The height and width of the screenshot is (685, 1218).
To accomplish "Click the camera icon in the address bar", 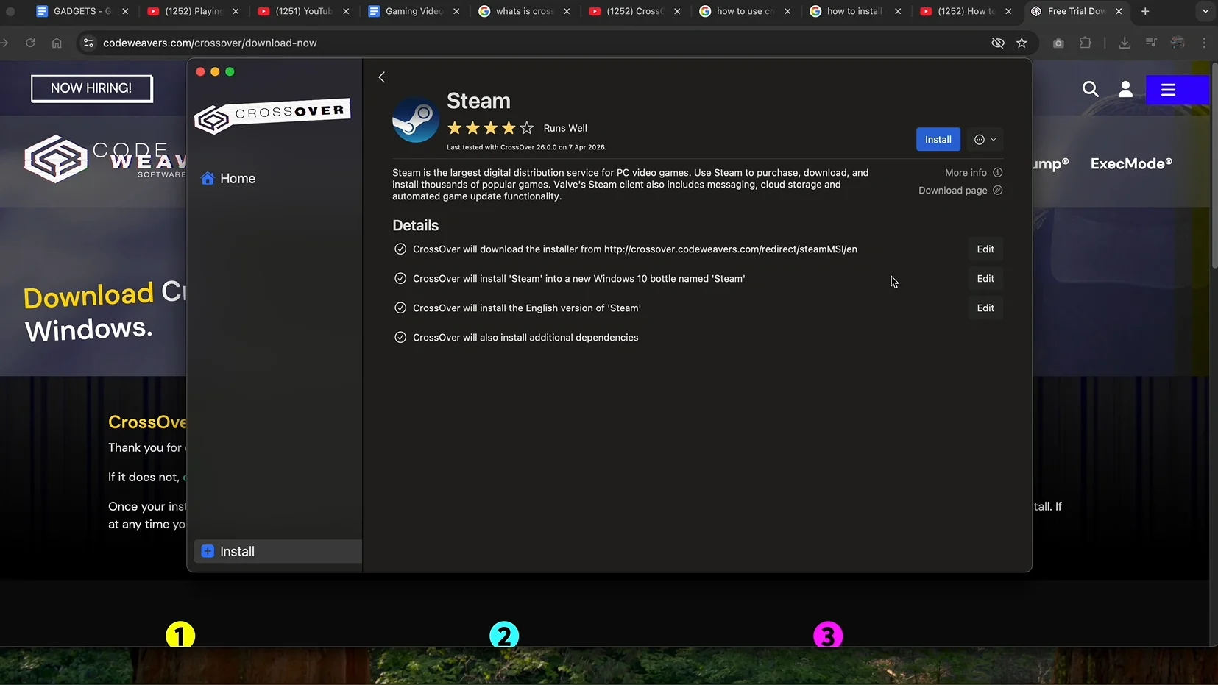I will 1058,43.
